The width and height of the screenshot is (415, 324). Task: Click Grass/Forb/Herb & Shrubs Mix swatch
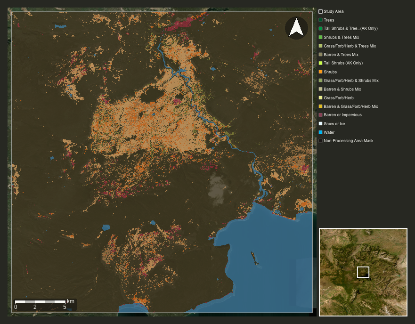click(320, 81)
